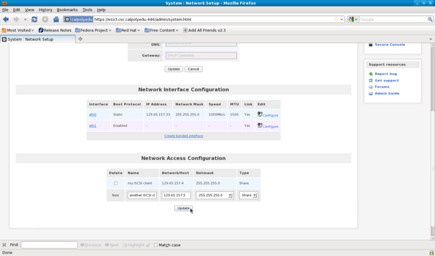This screenshot has height=256, width=435.
Task: Open the History menu
Action: coord(46,10)
